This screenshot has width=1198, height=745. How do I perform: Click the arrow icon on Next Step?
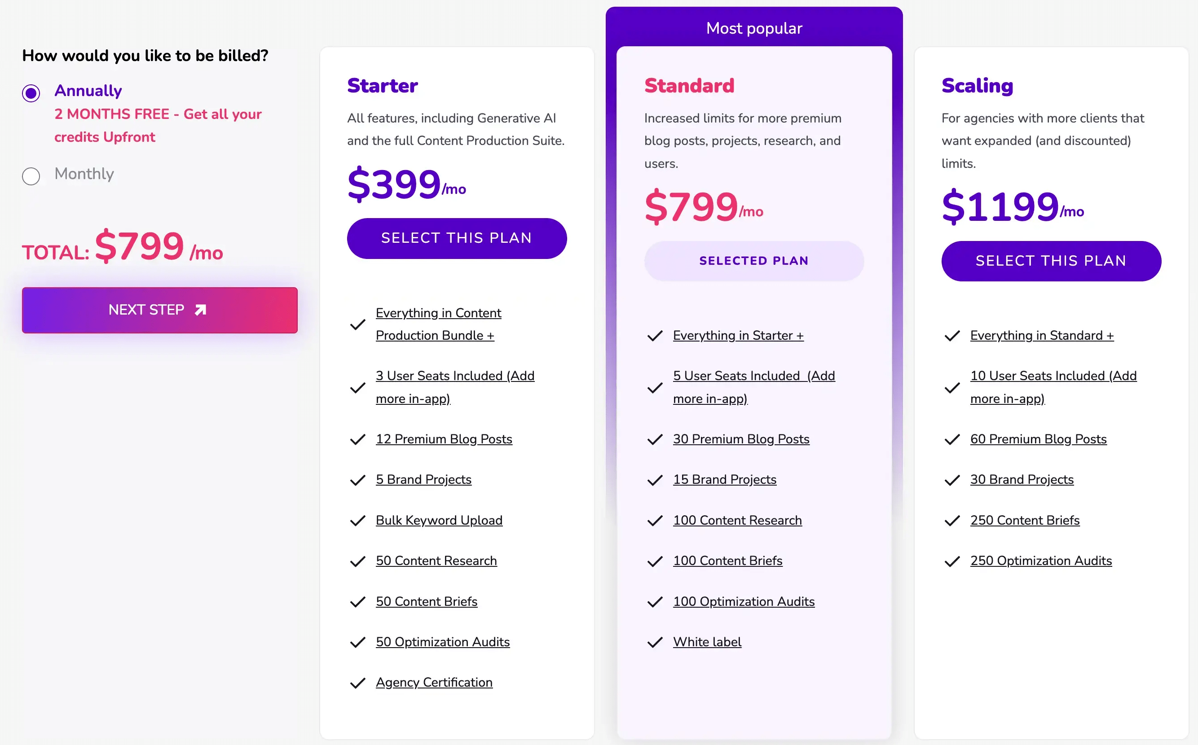[x=200, y=310]
